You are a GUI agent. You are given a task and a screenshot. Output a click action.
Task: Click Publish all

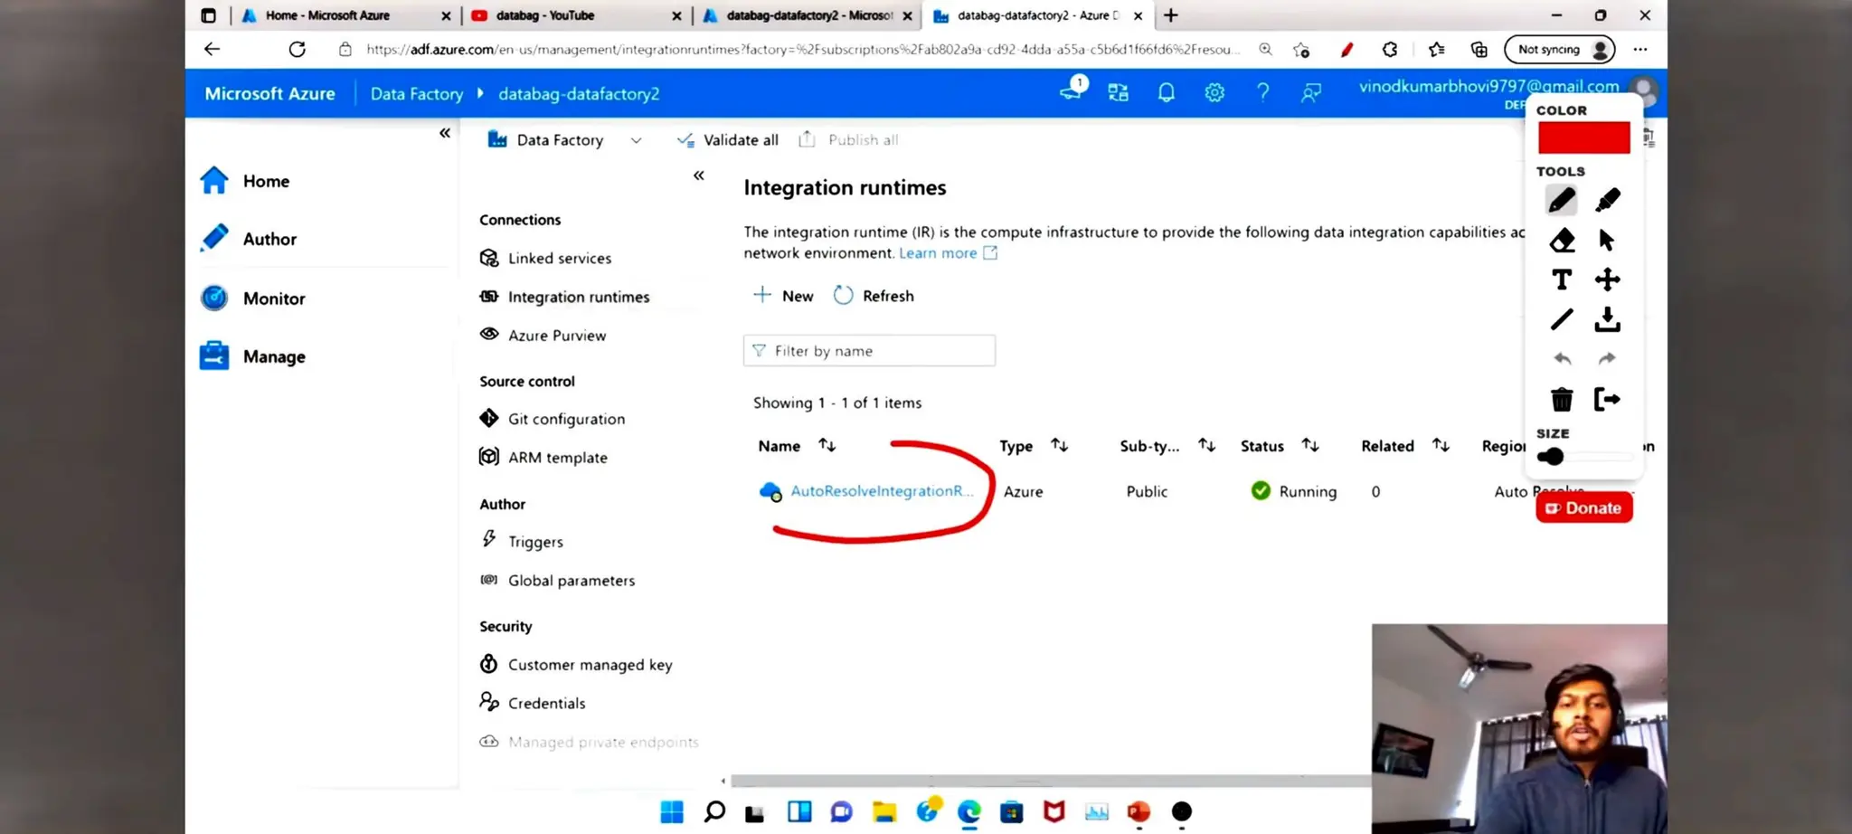(848, 140)
